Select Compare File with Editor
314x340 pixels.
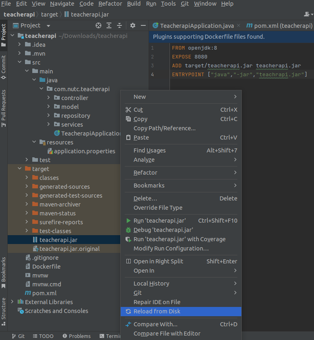[181, 334]
